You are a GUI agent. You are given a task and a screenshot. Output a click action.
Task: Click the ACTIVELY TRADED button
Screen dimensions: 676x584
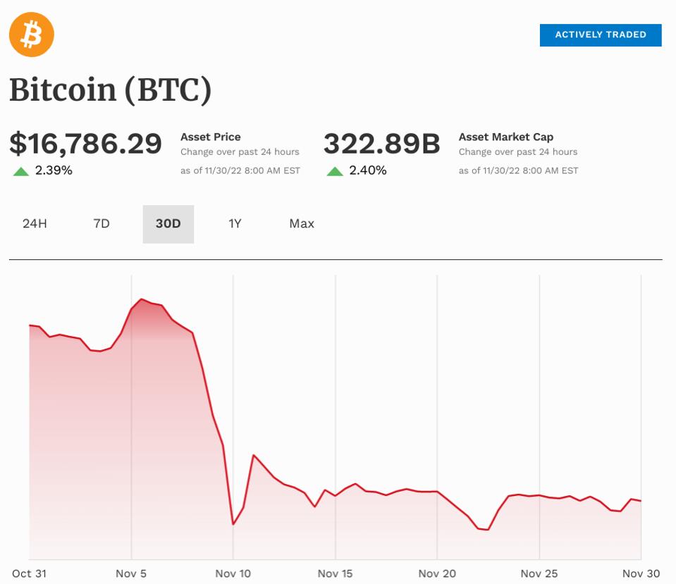(x=600, y=35)
